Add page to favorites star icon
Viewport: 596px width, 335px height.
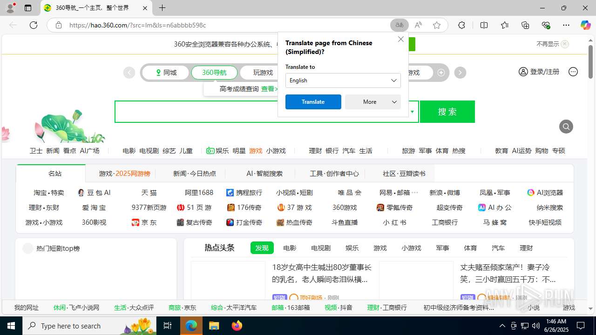pyautogui.click(x=436, y=25)
